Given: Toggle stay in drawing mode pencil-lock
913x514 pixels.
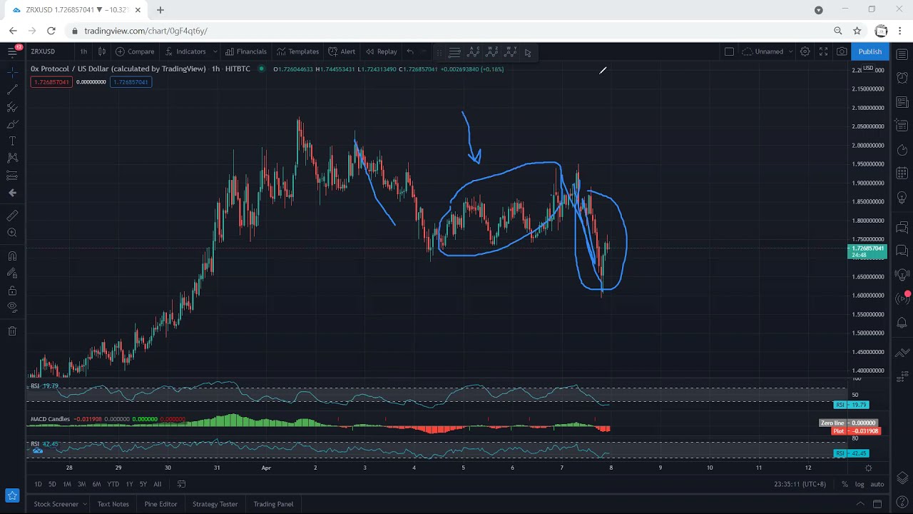Looking at the screenshot, I should [12, 273].
